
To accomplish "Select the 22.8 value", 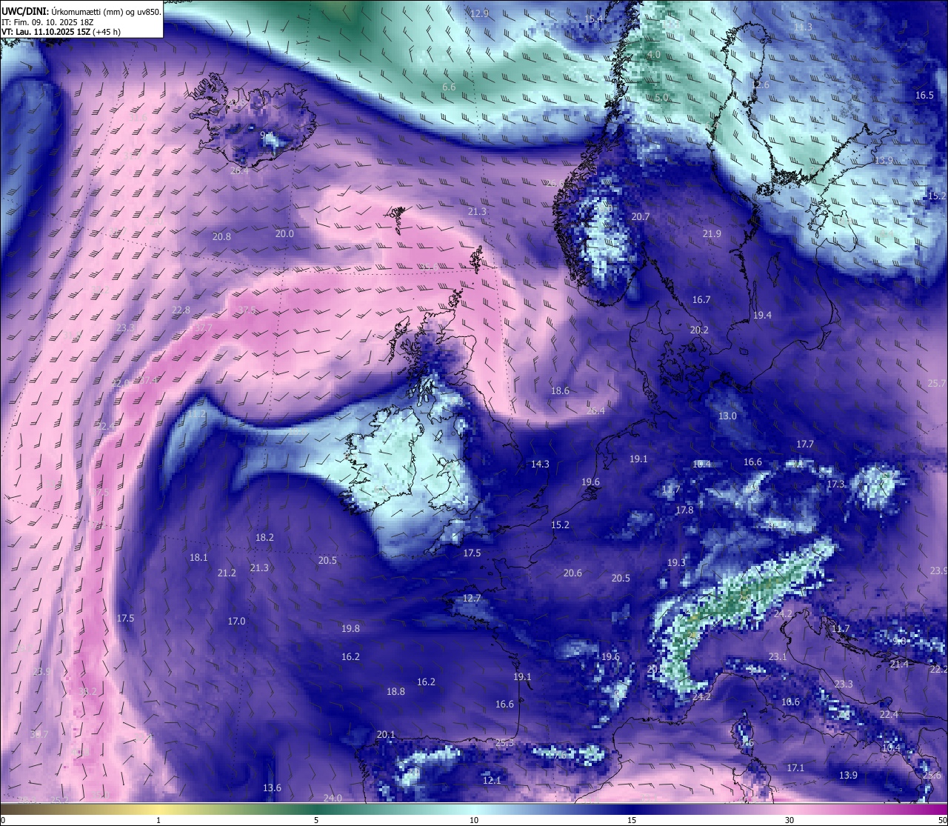I will (x=181, y=310).
